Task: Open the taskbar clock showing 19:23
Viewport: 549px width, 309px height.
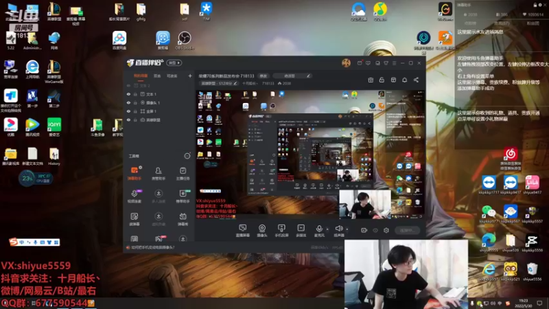Action: [x=524, y=303]
